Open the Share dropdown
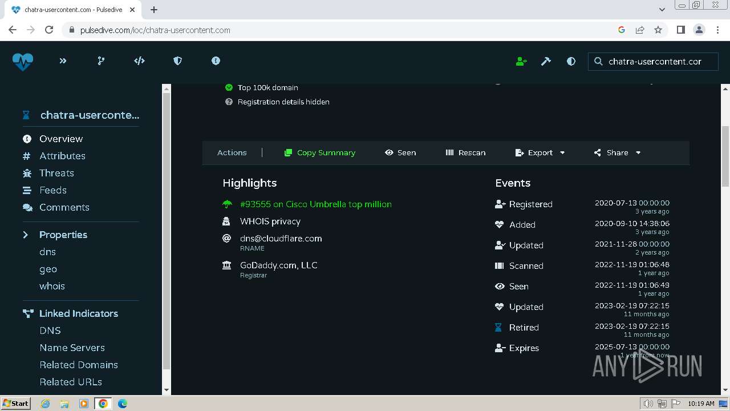The height and width of the screenshot is (411, 730). [617, 152]
